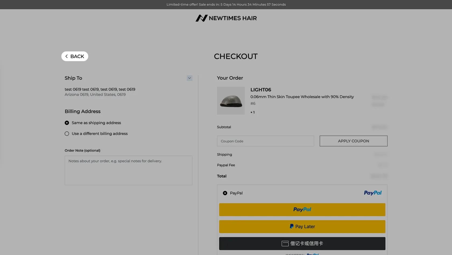Click the sale countdown banner text
This screenshot has height=255, width=452.
[x=226, y=5]
